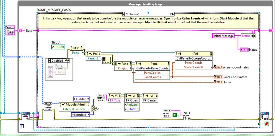Select the Status string indicator terminal

tap(244, 50)
